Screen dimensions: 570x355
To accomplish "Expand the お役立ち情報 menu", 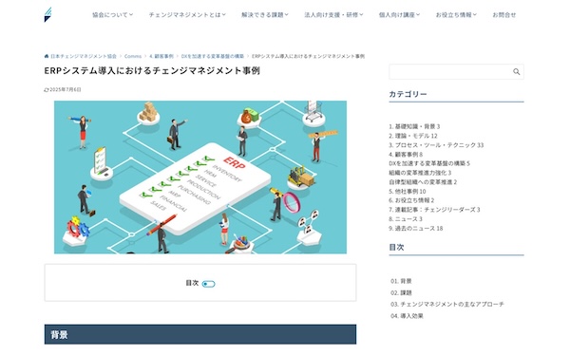I will pos(456,15).
